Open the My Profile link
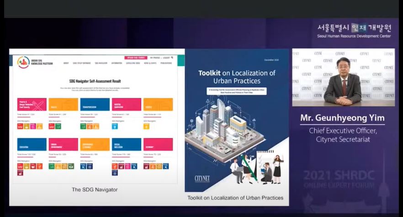Image resolution: width=403 pixels, height=217 pixels. (155, 58)
